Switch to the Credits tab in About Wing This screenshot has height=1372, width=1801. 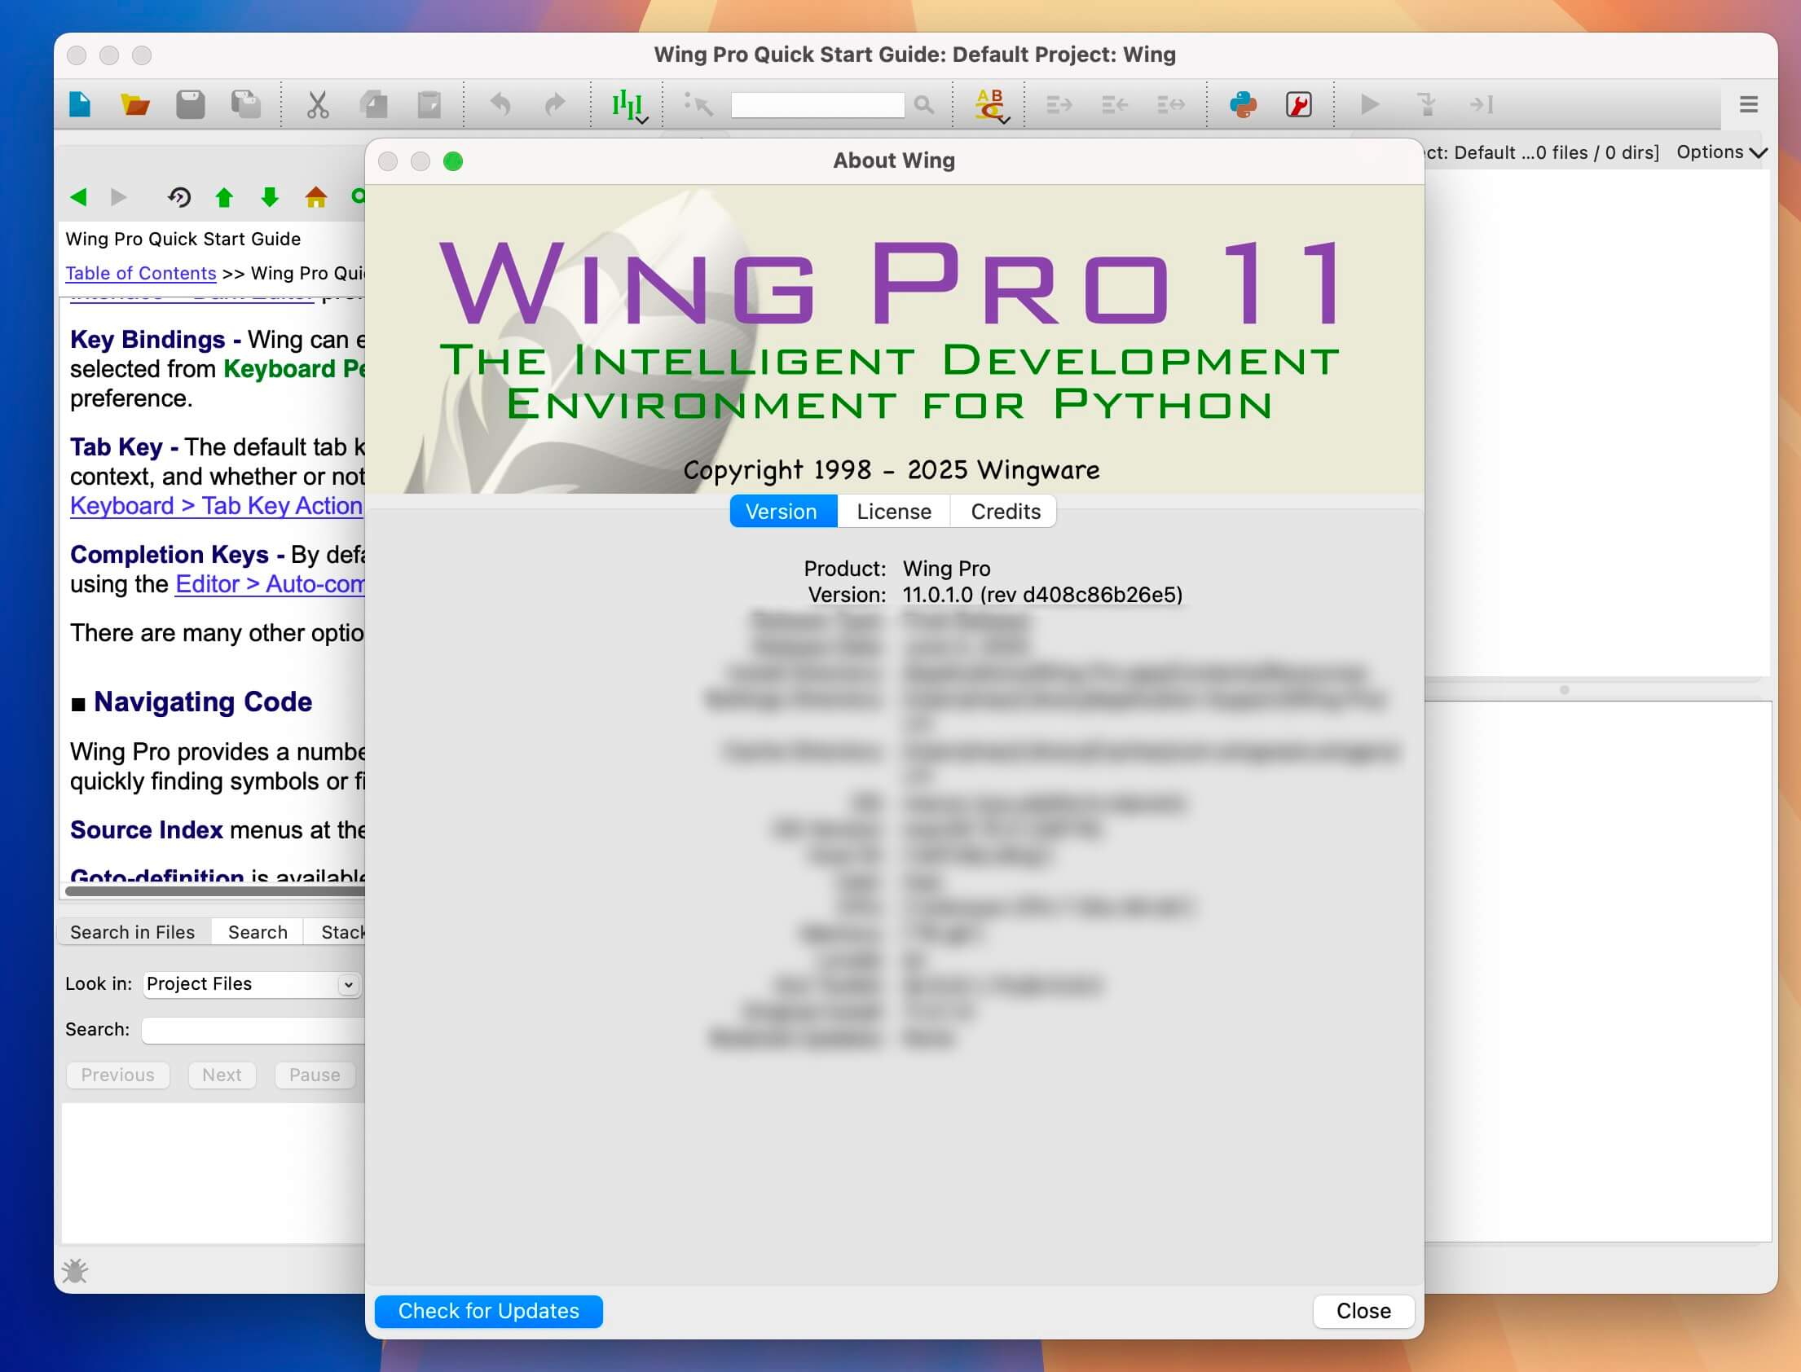click(1004, 511)
